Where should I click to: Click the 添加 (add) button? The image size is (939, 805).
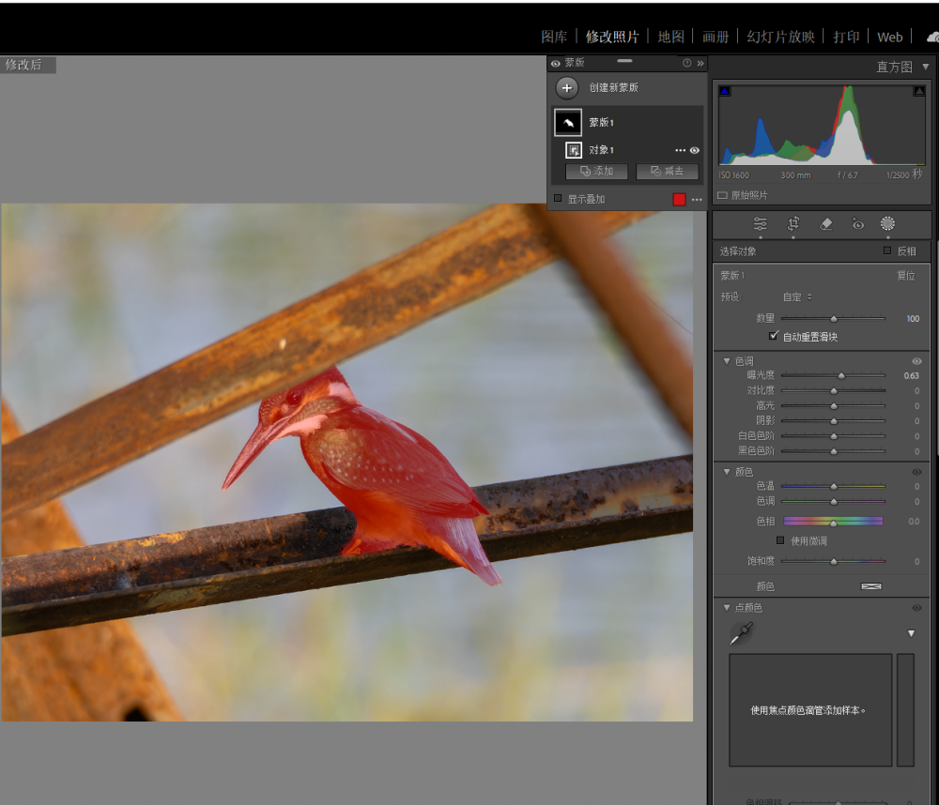(x=596, y=171)
